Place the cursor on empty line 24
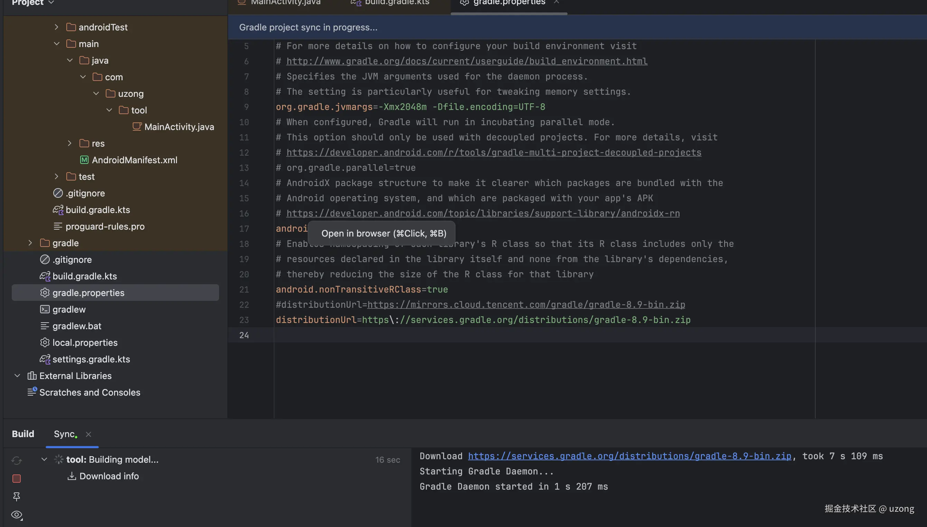Screen dimensions: 927x527 pyautogui.click(x=434, y=335)
